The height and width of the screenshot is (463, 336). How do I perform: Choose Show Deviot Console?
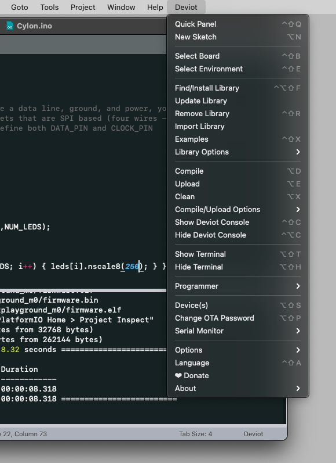[238, 222]
